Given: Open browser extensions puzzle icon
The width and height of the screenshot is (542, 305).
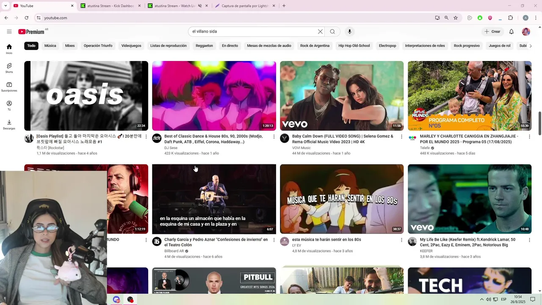Looking at the screenshot, I should [x=510, y=18].
